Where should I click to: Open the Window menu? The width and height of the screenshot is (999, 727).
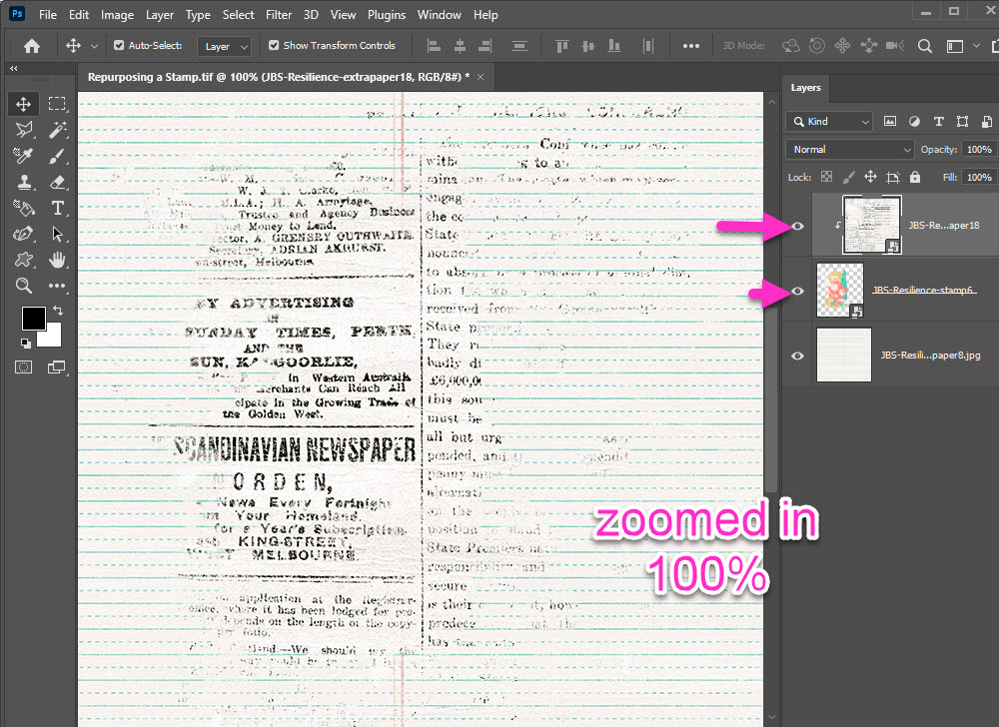439,15
